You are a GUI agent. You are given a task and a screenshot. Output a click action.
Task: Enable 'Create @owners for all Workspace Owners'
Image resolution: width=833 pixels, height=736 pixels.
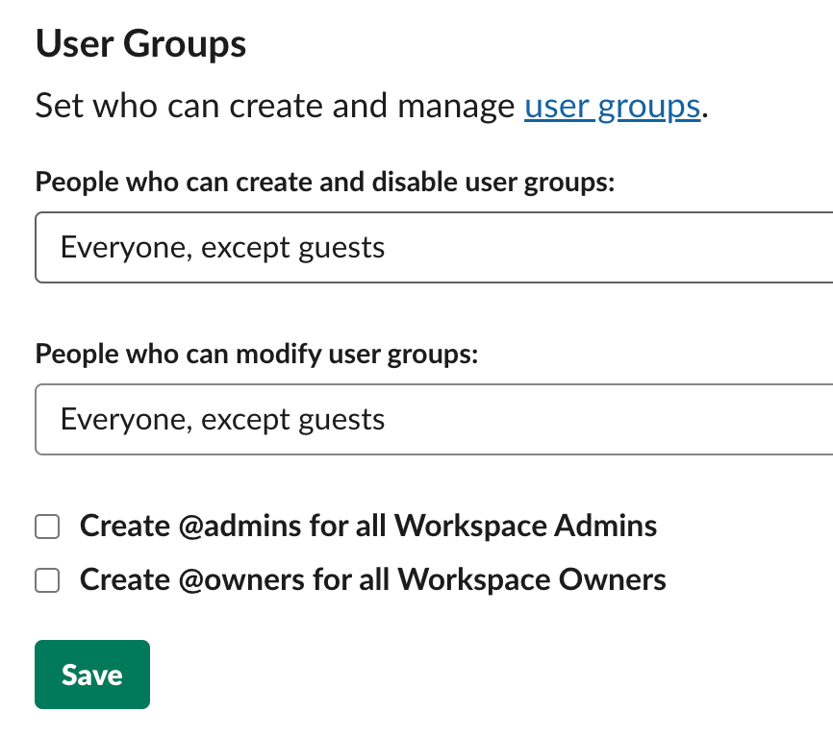46,579
